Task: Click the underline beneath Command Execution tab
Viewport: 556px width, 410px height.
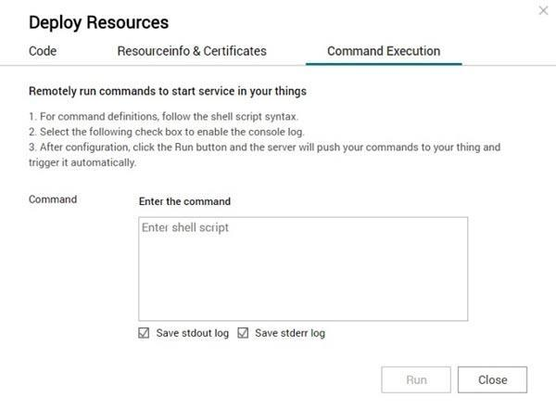Action: (x=382, y=64)
